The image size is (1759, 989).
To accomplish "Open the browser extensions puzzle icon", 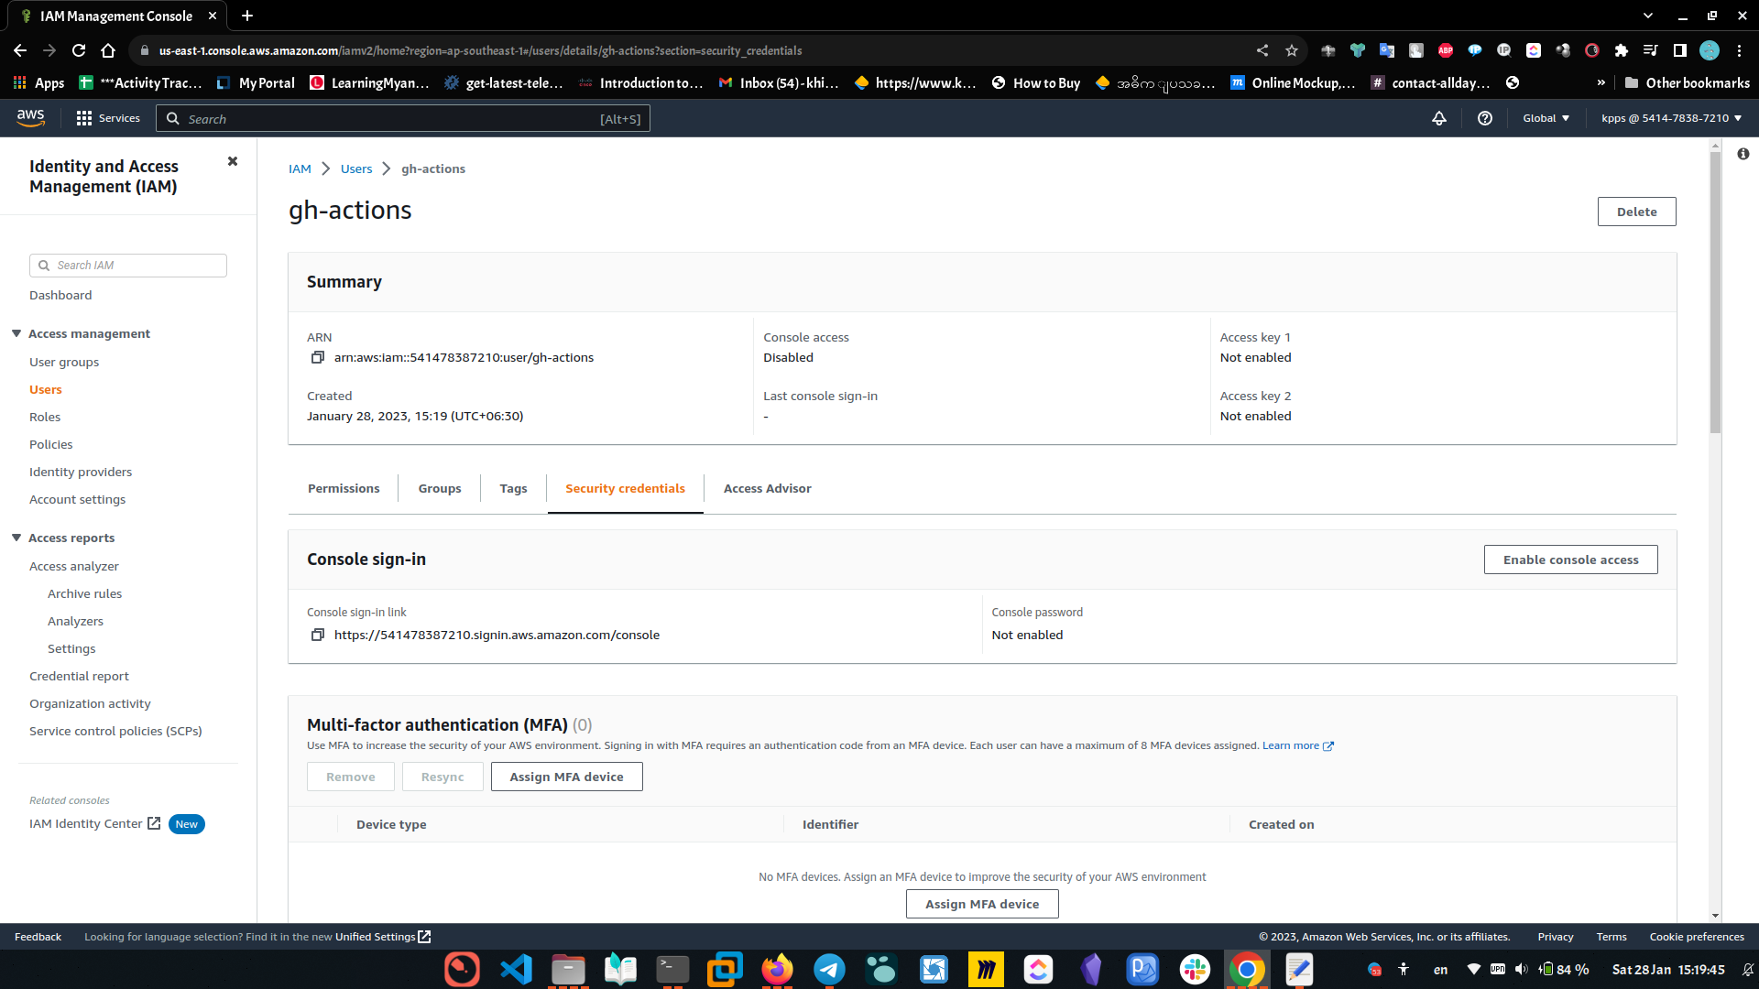I will 1622,50.
